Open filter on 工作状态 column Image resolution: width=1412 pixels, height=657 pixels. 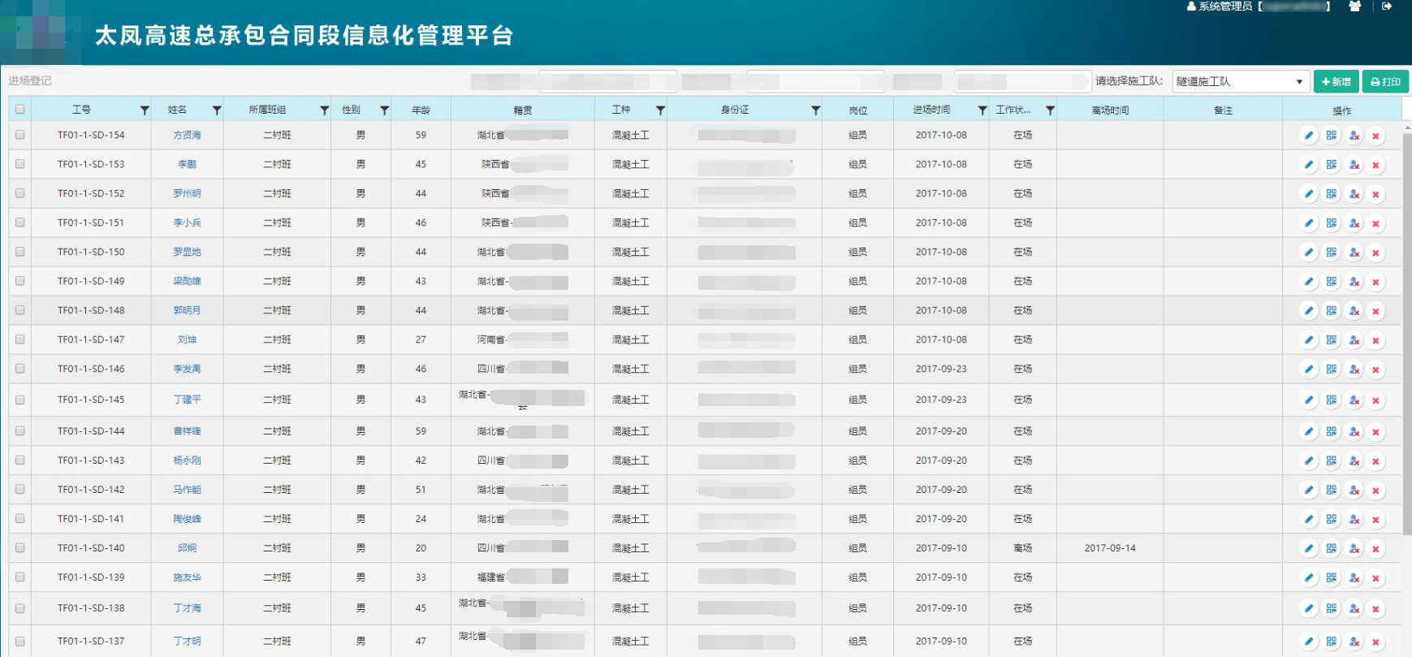[x=1050, y=110]
